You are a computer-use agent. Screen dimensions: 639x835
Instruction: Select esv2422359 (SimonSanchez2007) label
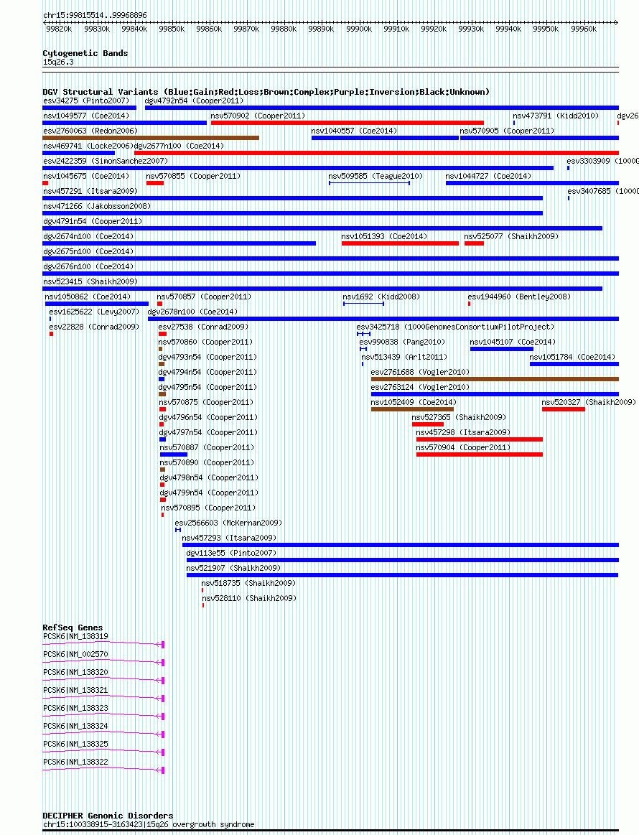pos(106,161)
